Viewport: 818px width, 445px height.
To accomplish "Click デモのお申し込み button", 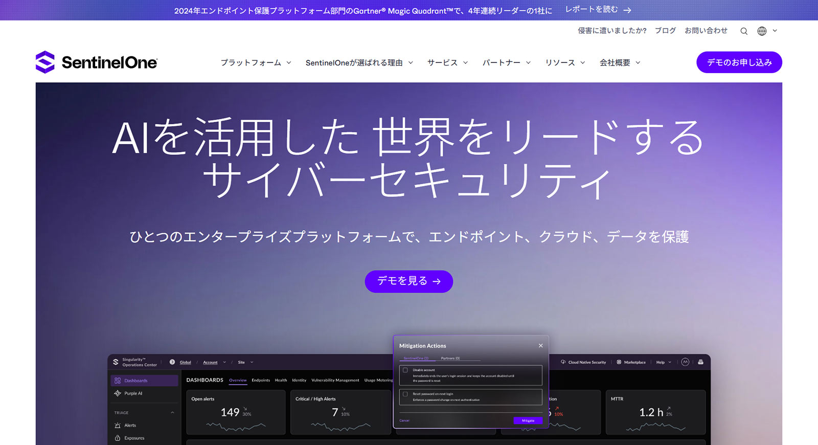I will [x=739, y=62].
